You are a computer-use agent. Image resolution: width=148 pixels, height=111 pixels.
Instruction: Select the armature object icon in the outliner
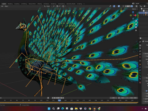coord(146,13)
